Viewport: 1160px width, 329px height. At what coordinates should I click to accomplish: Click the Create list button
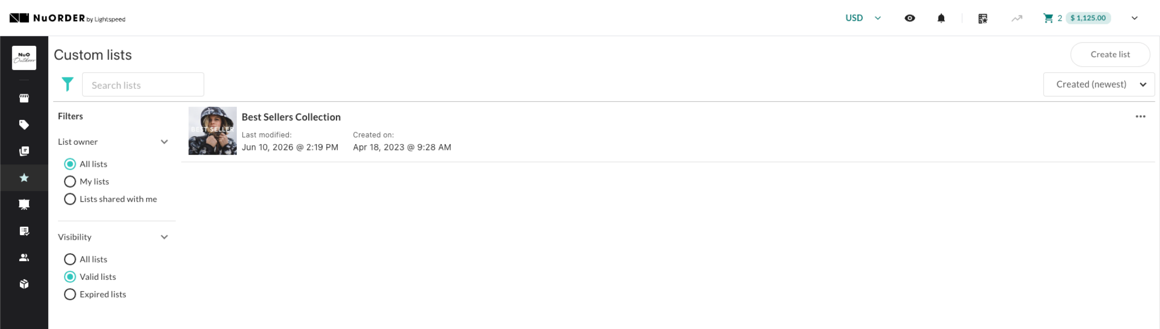tap(1110, 54)
